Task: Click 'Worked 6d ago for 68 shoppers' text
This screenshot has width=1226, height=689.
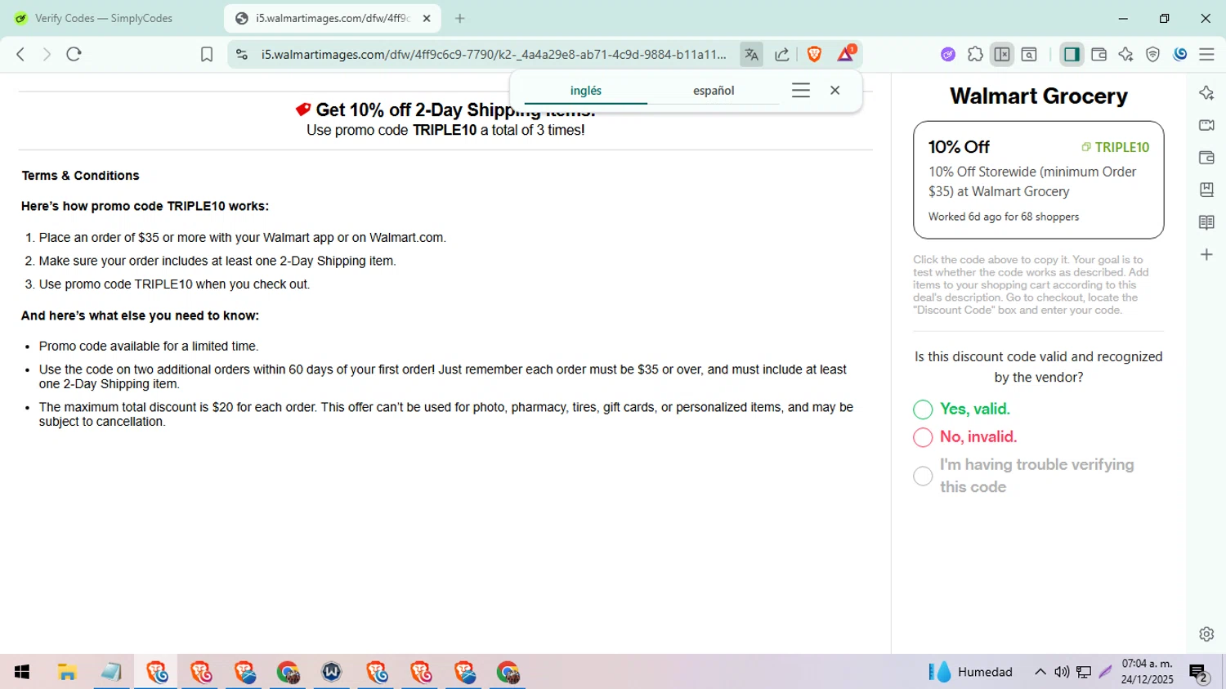Action: click(x=1004, y=217)
